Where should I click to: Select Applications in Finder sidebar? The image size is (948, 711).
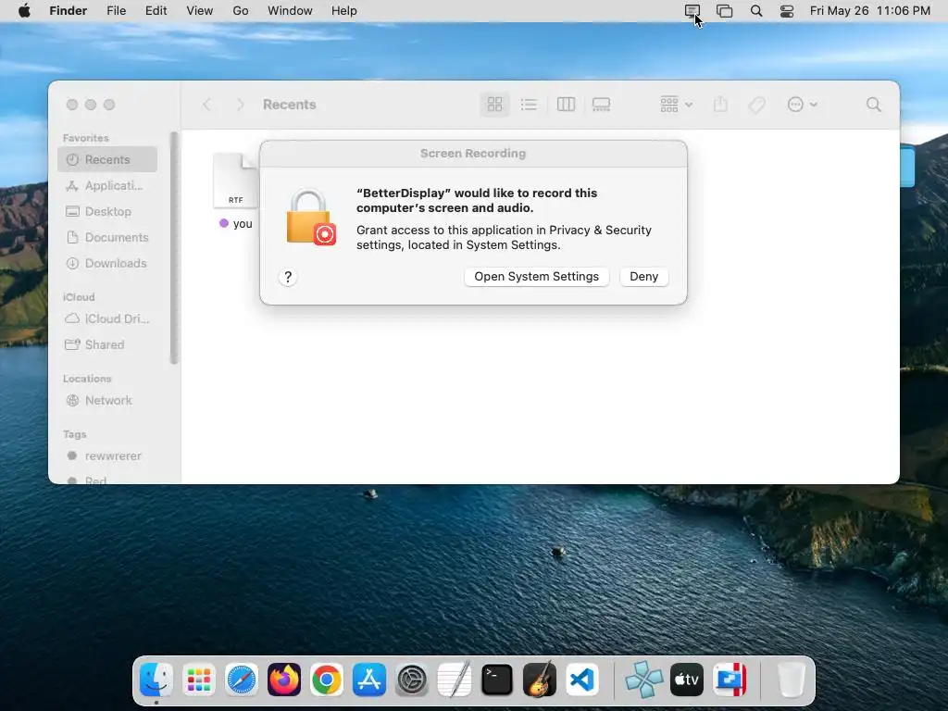coord(107,185)
